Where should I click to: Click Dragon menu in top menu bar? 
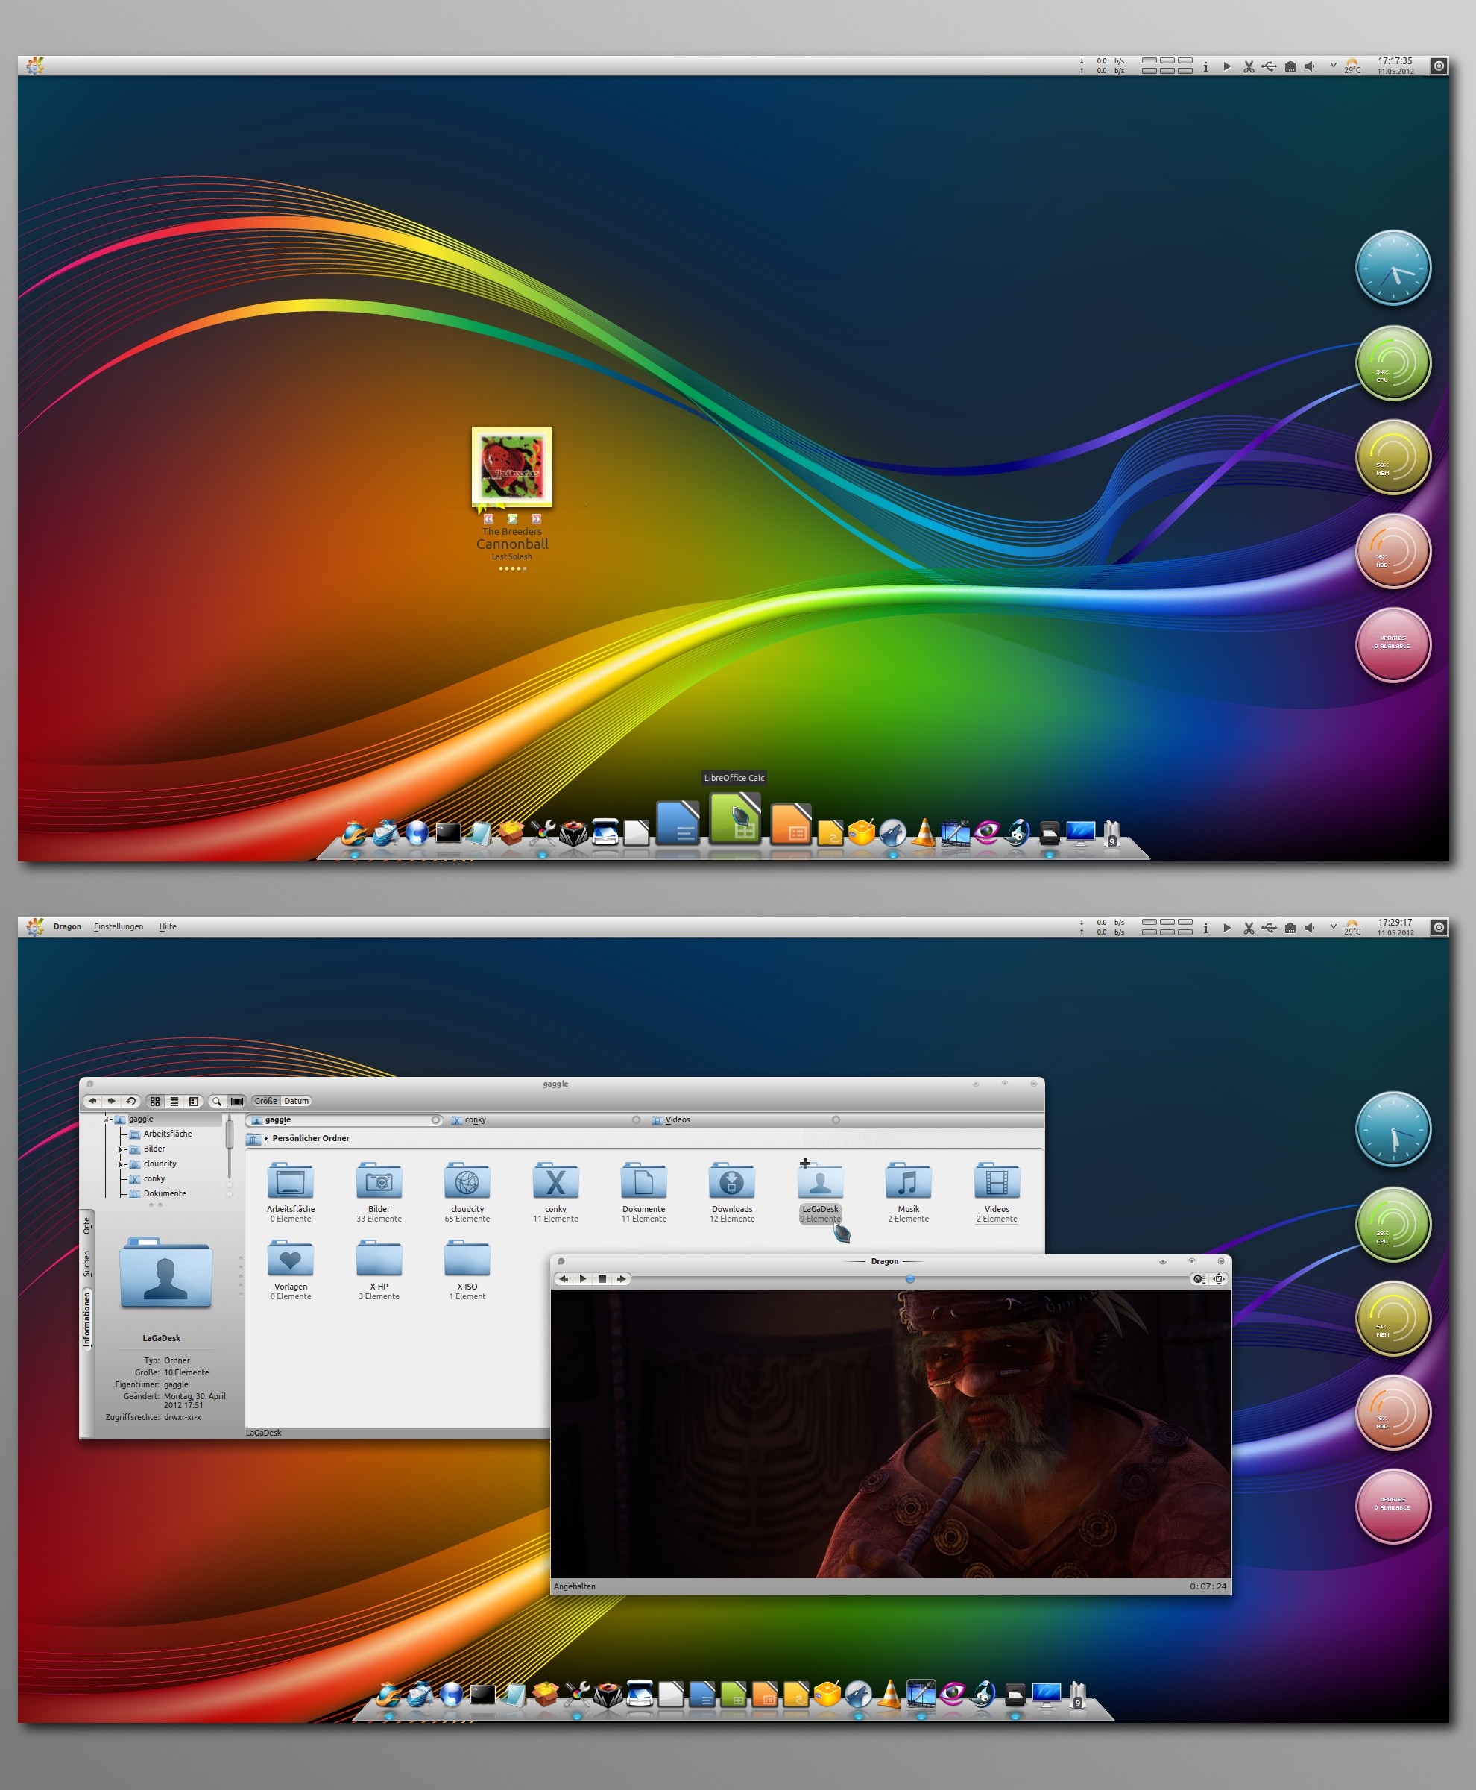(x=75, y=925)
